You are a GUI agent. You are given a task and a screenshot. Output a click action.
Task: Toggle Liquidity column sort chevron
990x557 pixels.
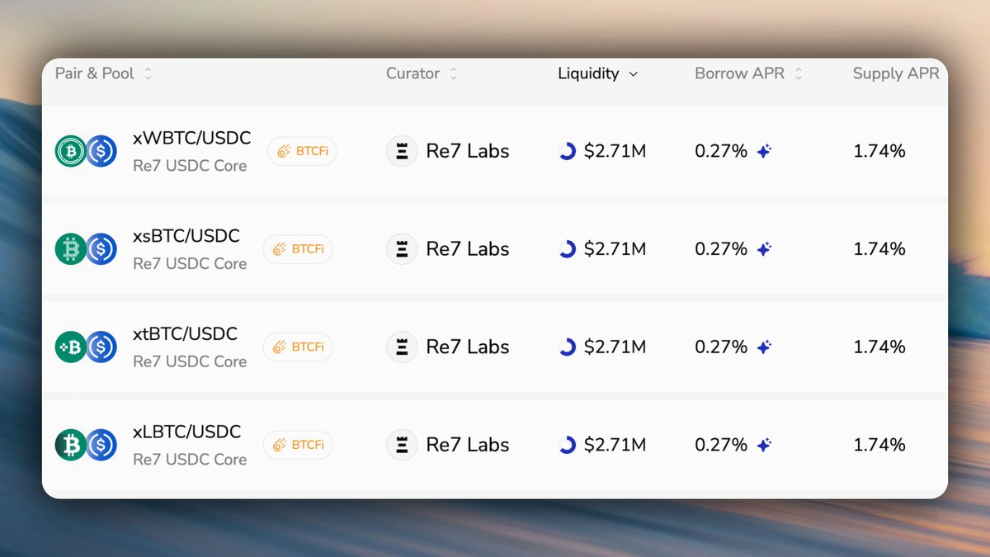[634, 73]
